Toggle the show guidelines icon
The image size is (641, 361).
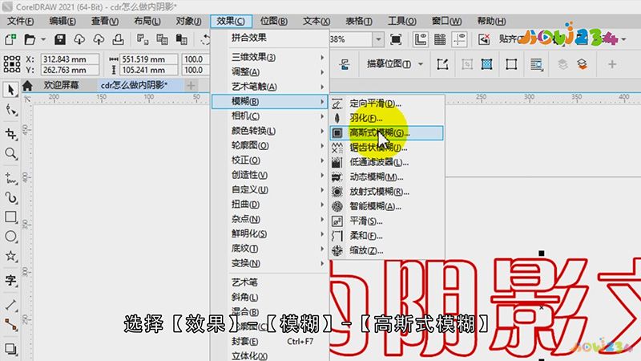click(459, 39)
